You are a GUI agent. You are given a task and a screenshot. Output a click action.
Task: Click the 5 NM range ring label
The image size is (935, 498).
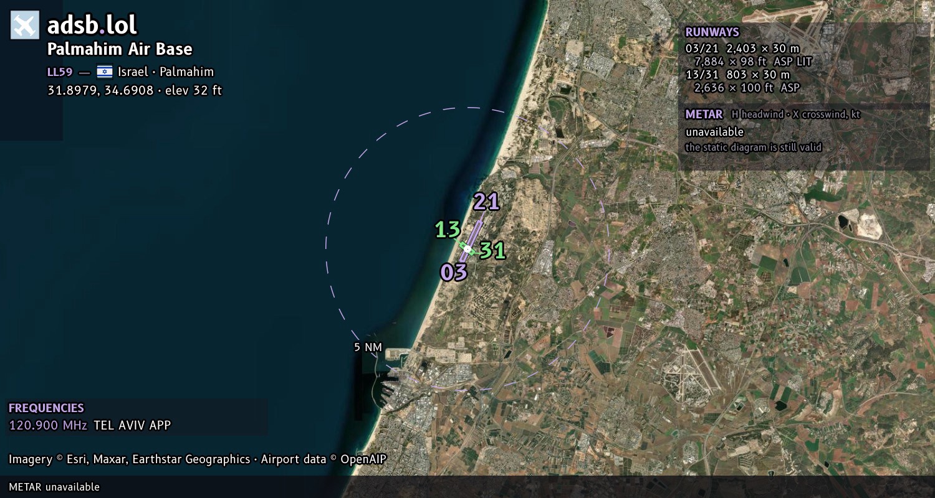point(368,347)
